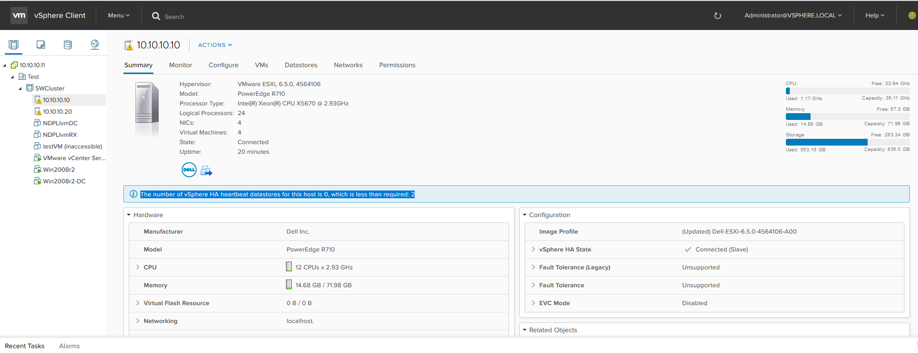Viewport: 918px width, 353px height.
Task: Open the VMs and Templates view icon
Action: pos(41,45)
